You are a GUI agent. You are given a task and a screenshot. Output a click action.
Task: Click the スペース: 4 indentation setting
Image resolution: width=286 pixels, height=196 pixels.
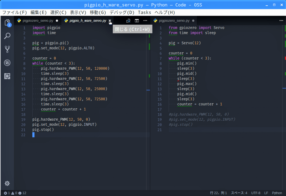click(238, 193)
